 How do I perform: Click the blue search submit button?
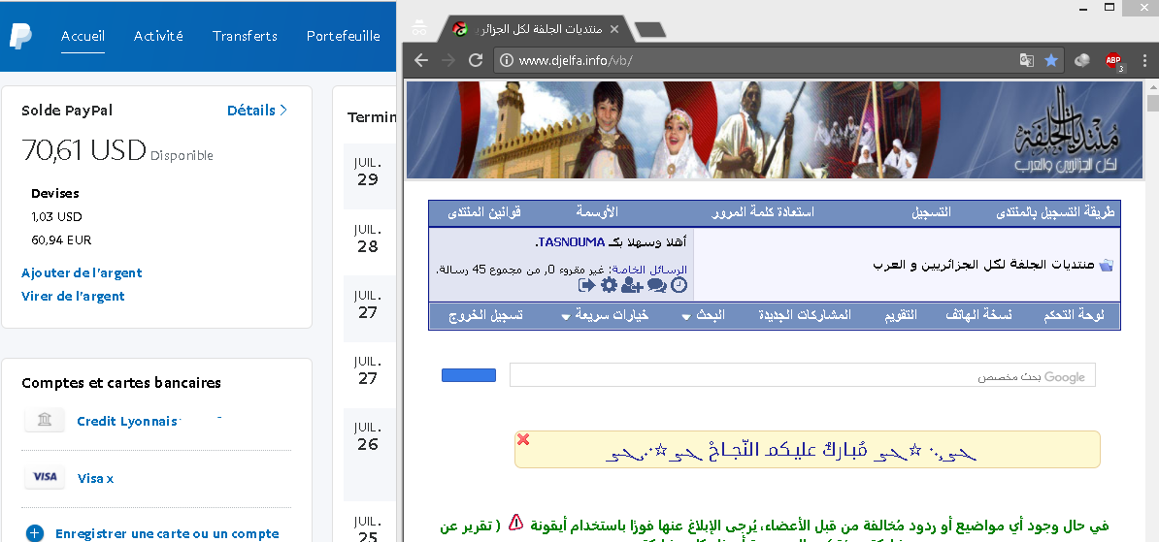click(x=469, y=375)
